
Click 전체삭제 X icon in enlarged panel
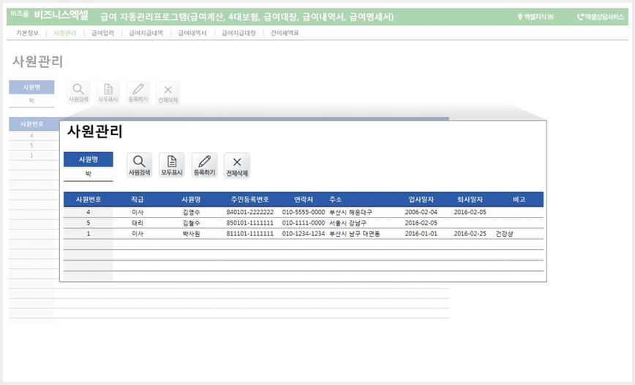click(x=237, y=165)
